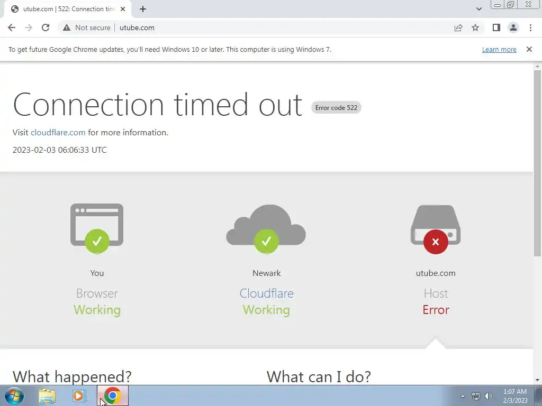Open the Chrome three-dot menu

(x=530, y=27)
